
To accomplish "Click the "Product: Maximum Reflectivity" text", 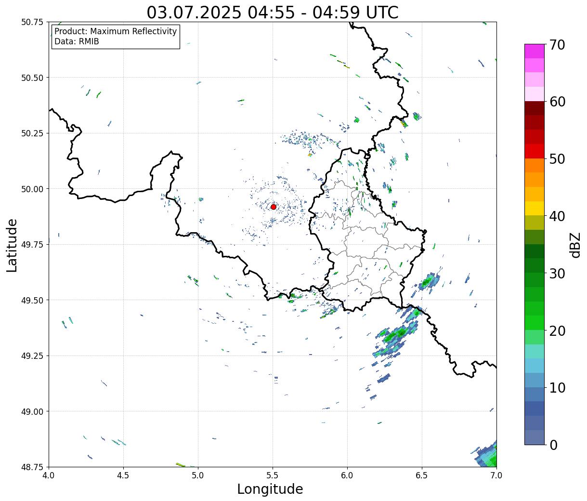I will pos(116,31).
